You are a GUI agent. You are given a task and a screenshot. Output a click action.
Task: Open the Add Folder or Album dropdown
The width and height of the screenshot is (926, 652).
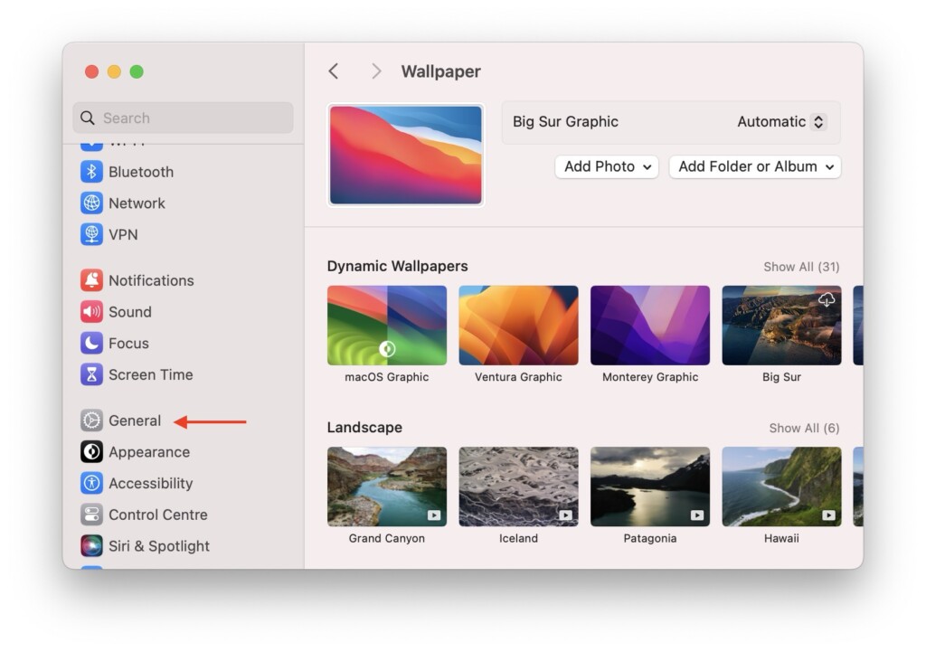coord(755,166)
